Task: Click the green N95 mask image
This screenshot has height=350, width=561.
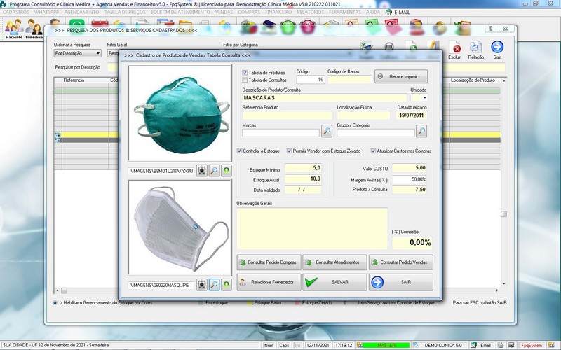Action: [180, 113]
